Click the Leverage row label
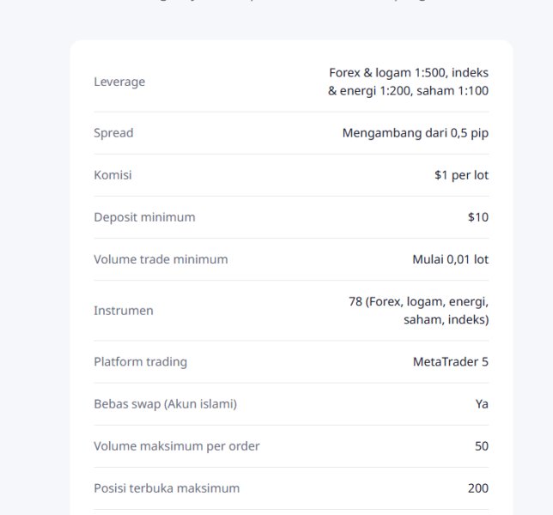This screenshot has height=515, width=553. [x=119, y=82]
